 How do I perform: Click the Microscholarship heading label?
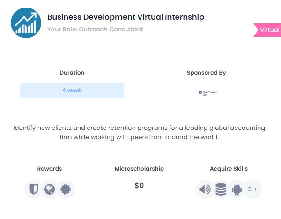pos(139,169)
